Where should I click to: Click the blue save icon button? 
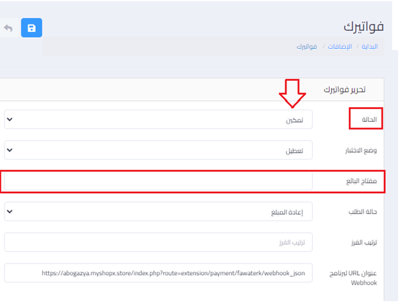point(31,28)
